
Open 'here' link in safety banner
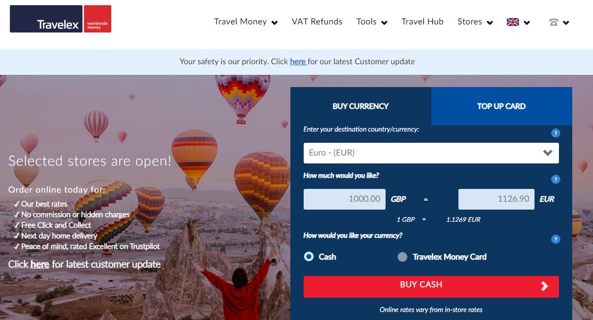click(x=298, y=62)
